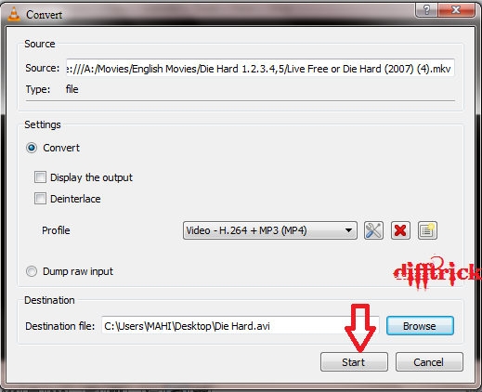The image size is (482, 392).
Task: Click the VLC cone icon in title bar
Action: tap(14, 14)
